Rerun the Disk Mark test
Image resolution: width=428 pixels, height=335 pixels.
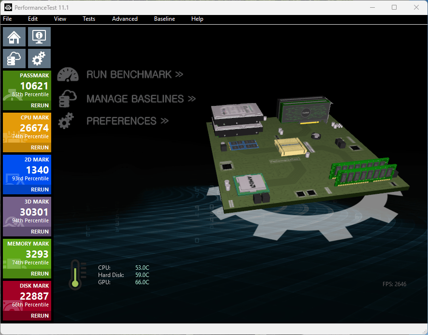tap(40, 316)
